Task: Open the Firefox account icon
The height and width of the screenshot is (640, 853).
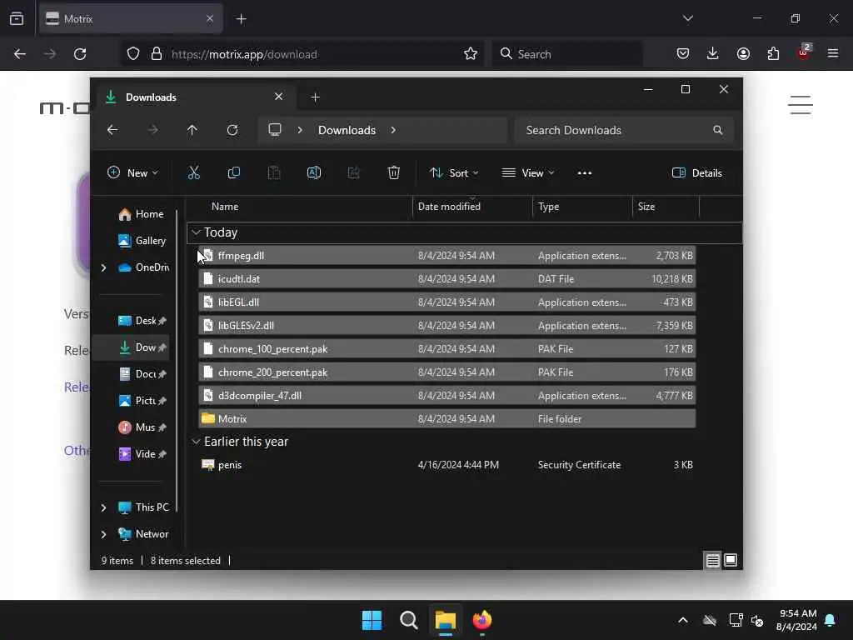Action: 743,54
